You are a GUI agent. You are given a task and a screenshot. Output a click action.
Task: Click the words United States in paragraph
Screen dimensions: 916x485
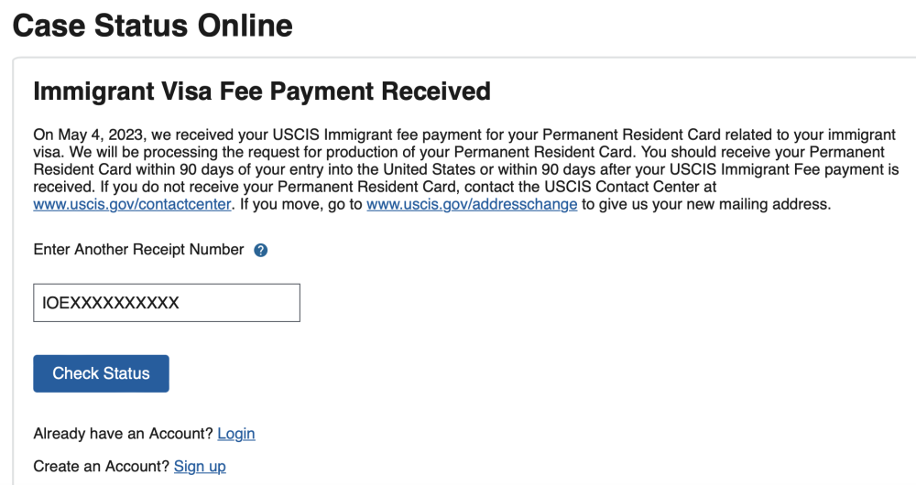[430, 169]
